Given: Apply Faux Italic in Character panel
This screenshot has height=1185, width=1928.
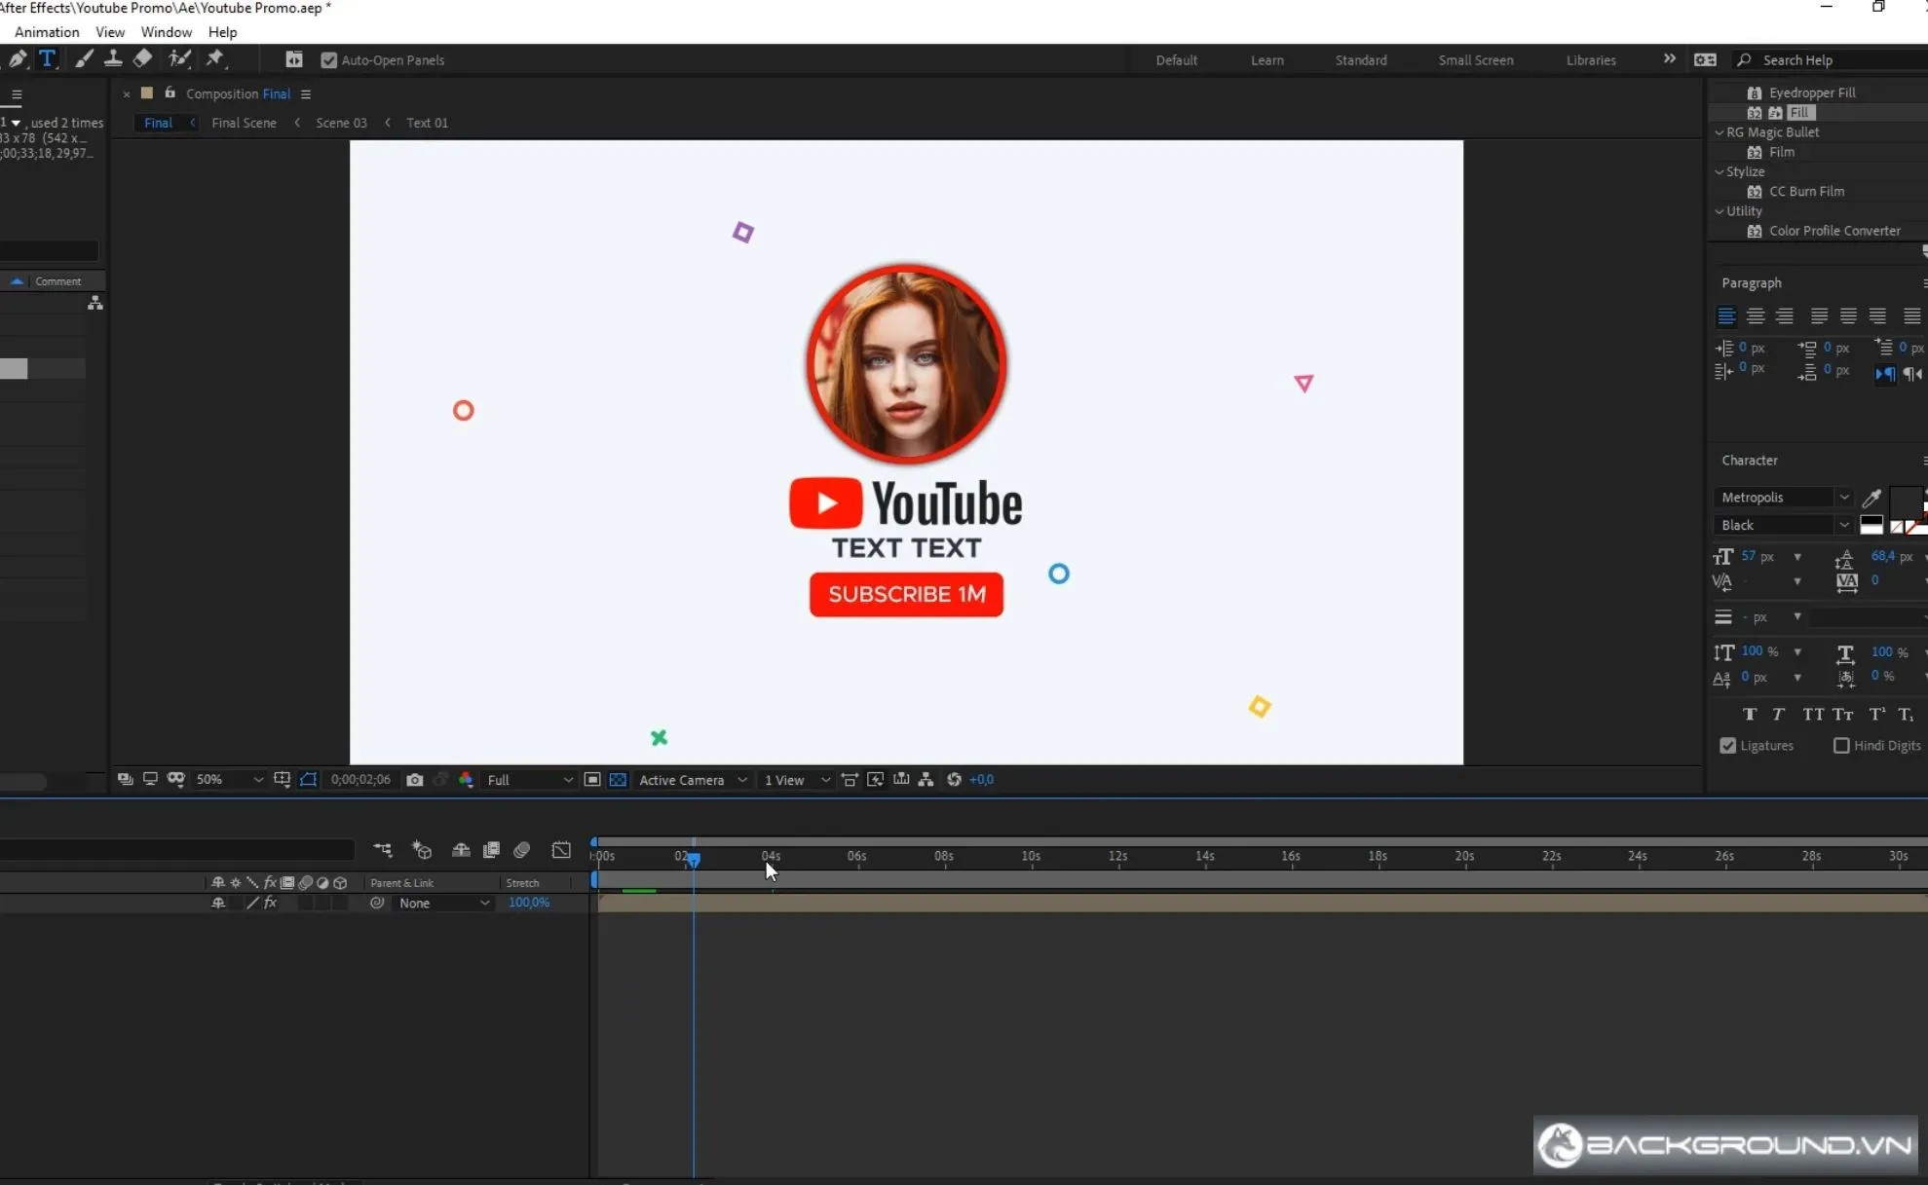Looking at the screenshot, I should pos(1779,715).
